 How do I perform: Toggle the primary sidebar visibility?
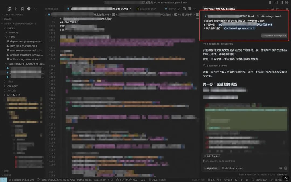click(271, 2)
